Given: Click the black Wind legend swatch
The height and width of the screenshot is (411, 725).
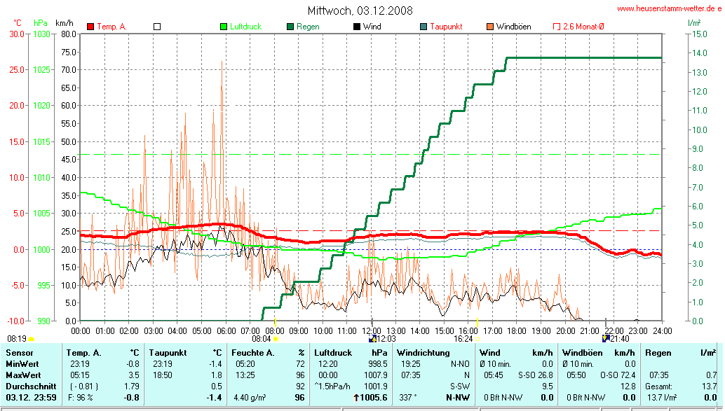Looking at the screenshot, I should [x=356, y=27].
